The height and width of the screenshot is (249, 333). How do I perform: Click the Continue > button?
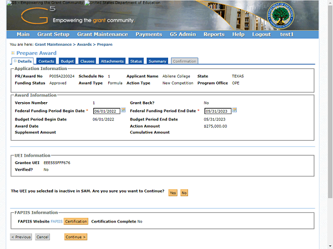click(x=76, y=237)
